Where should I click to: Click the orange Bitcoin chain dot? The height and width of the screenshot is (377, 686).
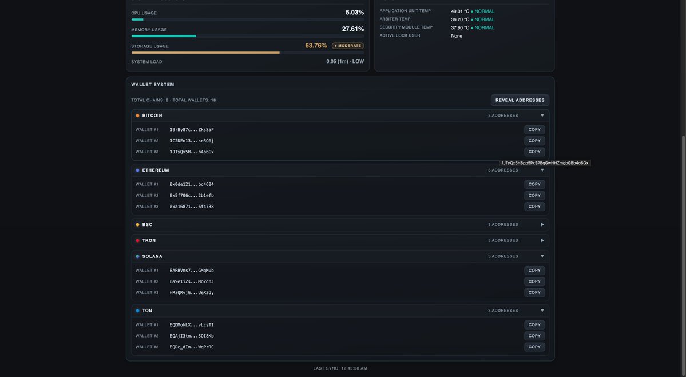point(137,116)
